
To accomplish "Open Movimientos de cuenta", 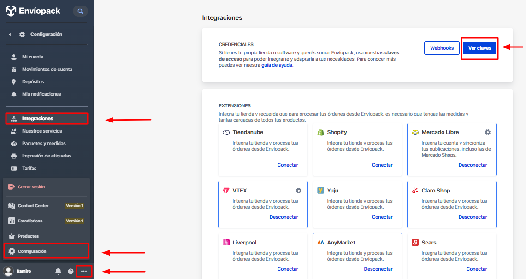I will pyautogui.click(x=47, y=70).
